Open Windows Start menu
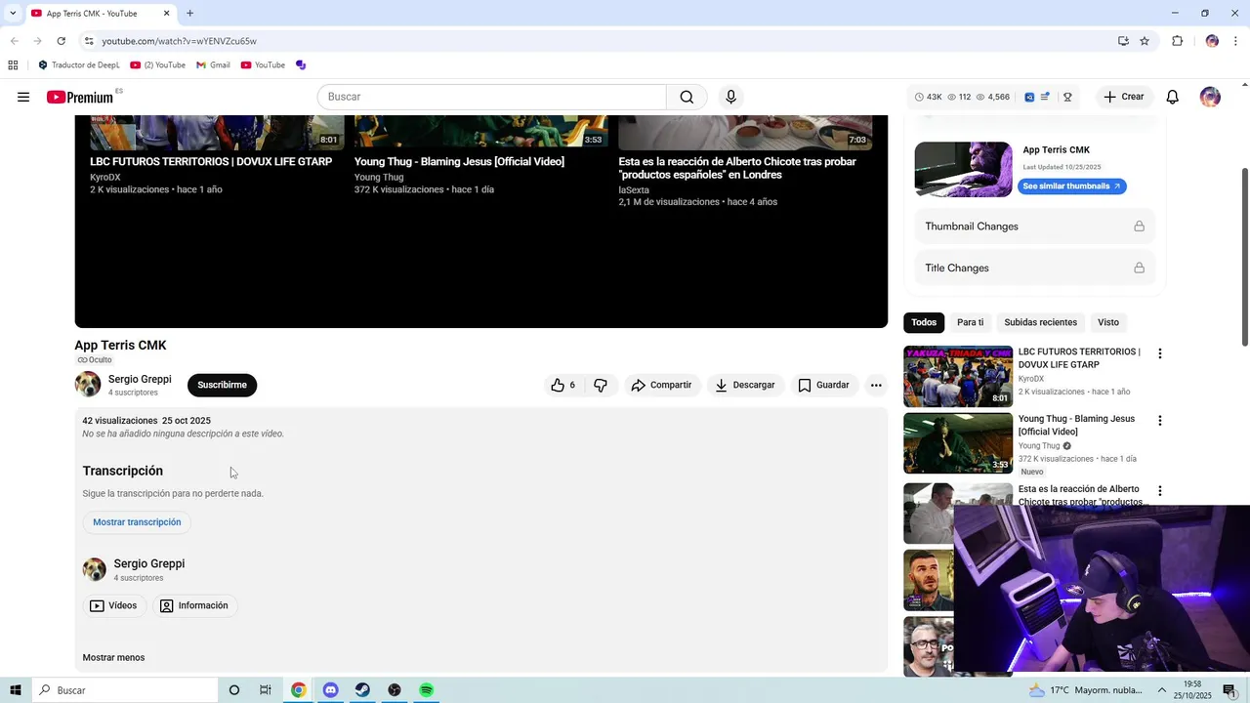 pos(16,690)
